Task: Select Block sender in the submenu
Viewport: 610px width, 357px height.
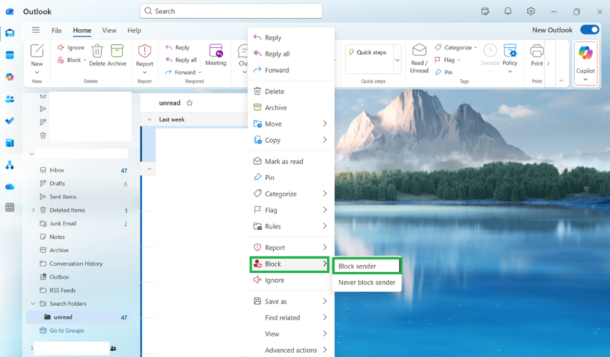Action: 366,266
